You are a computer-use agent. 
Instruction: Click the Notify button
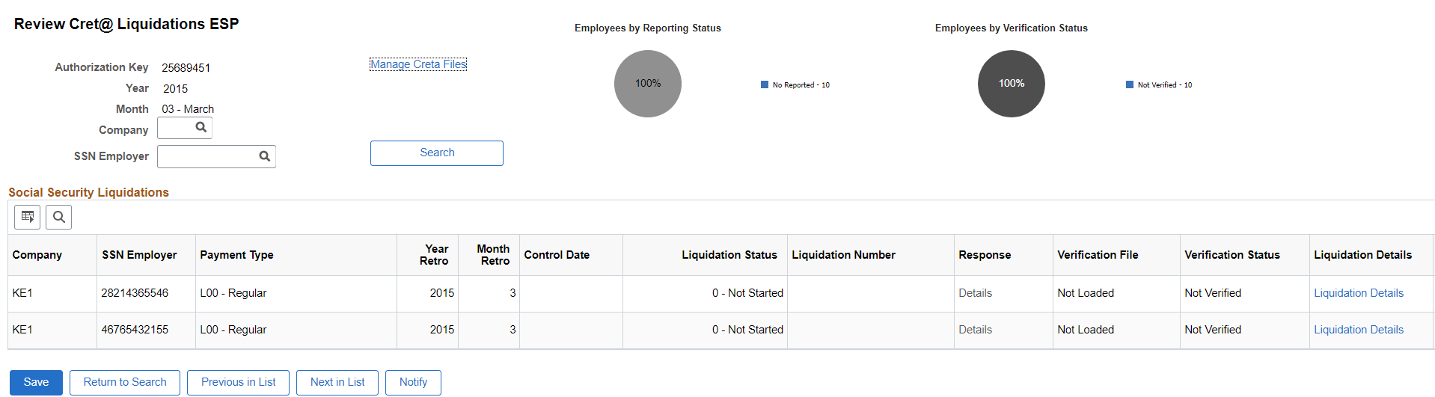coord(413,382)
